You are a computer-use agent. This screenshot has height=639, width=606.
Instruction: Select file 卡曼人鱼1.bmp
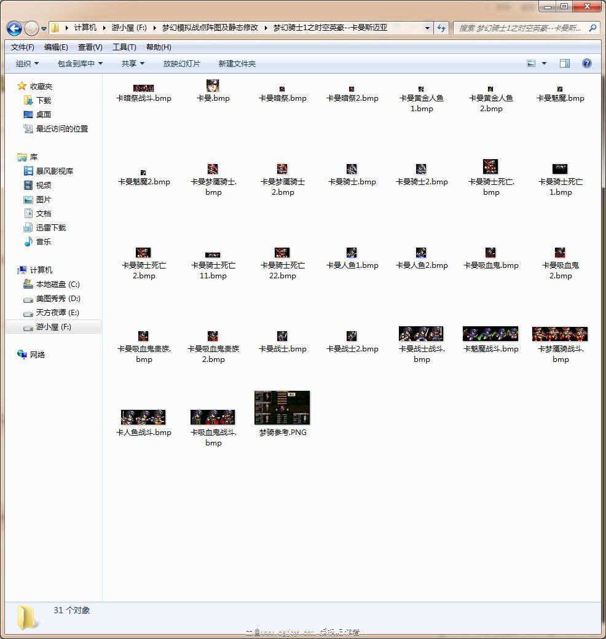point(352,259)
